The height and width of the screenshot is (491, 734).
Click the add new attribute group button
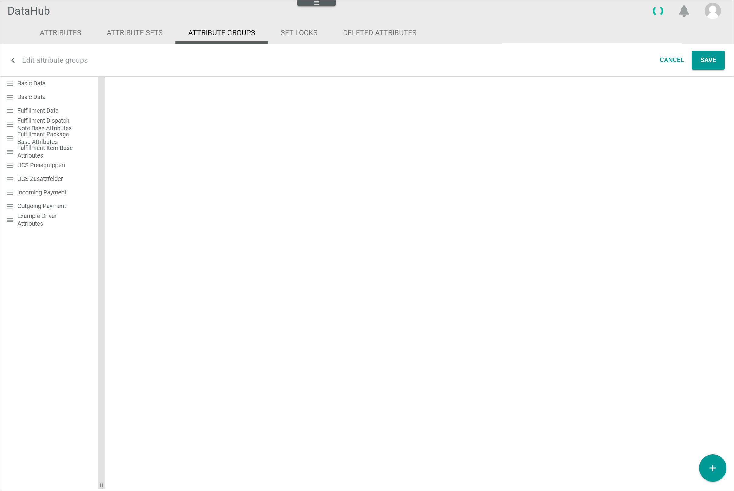click(x=712, y=467)
